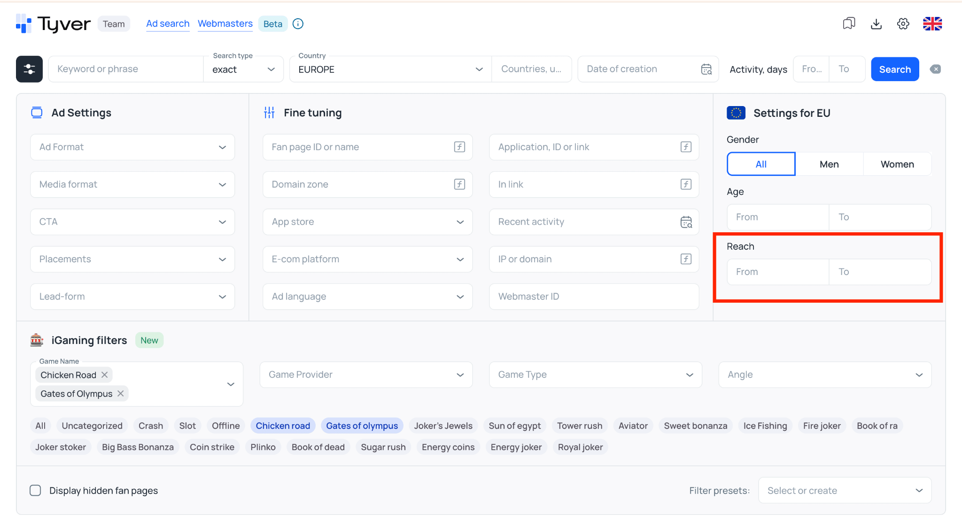Open the bookmarks icon in header
The width and height of the screenshot is (962, 519).
(x=849, y=23)
